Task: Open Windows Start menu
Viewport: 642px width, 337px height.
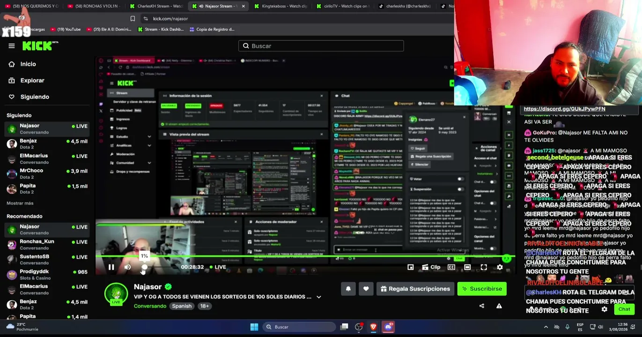Action: click(x=254, y=327)
